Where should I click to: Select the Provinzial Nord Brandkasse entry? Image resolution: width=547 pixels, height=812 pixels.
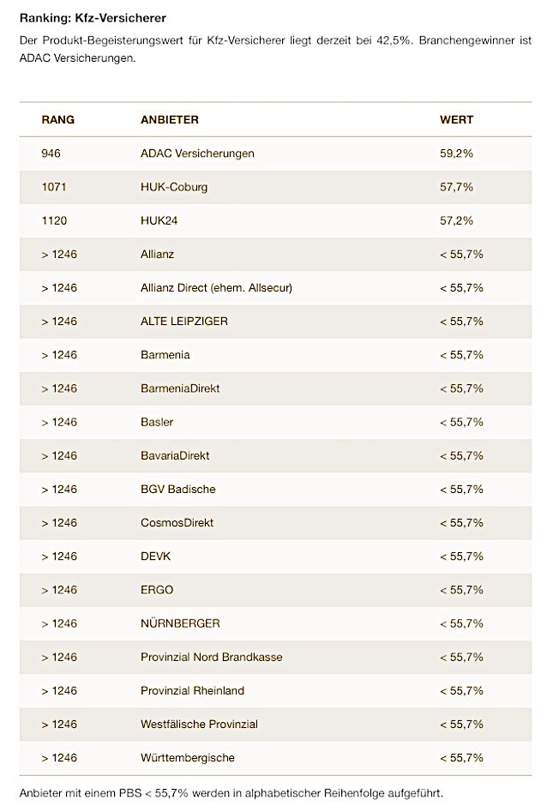(211, 657)
